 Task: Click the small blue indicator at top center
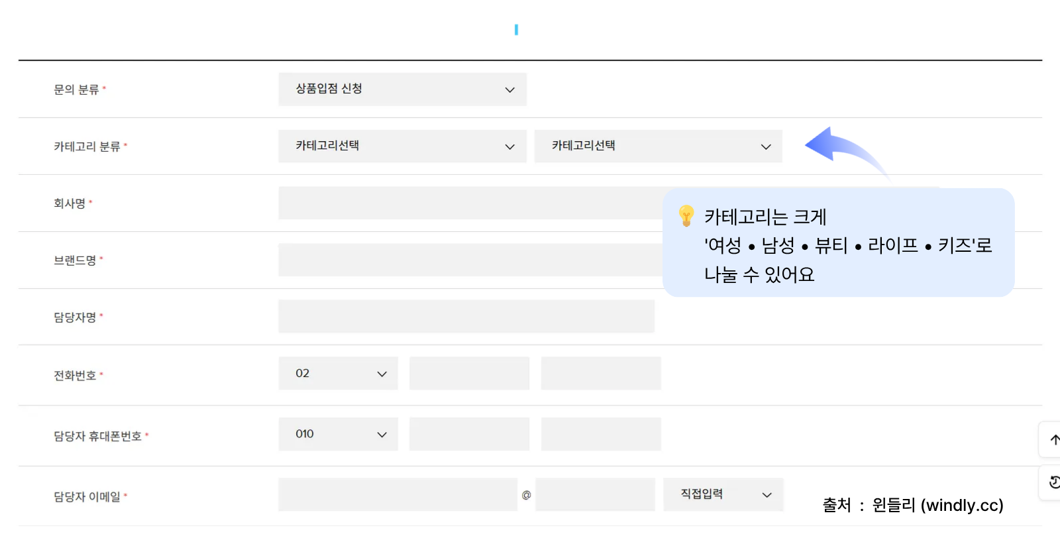(x=517, y=28)
